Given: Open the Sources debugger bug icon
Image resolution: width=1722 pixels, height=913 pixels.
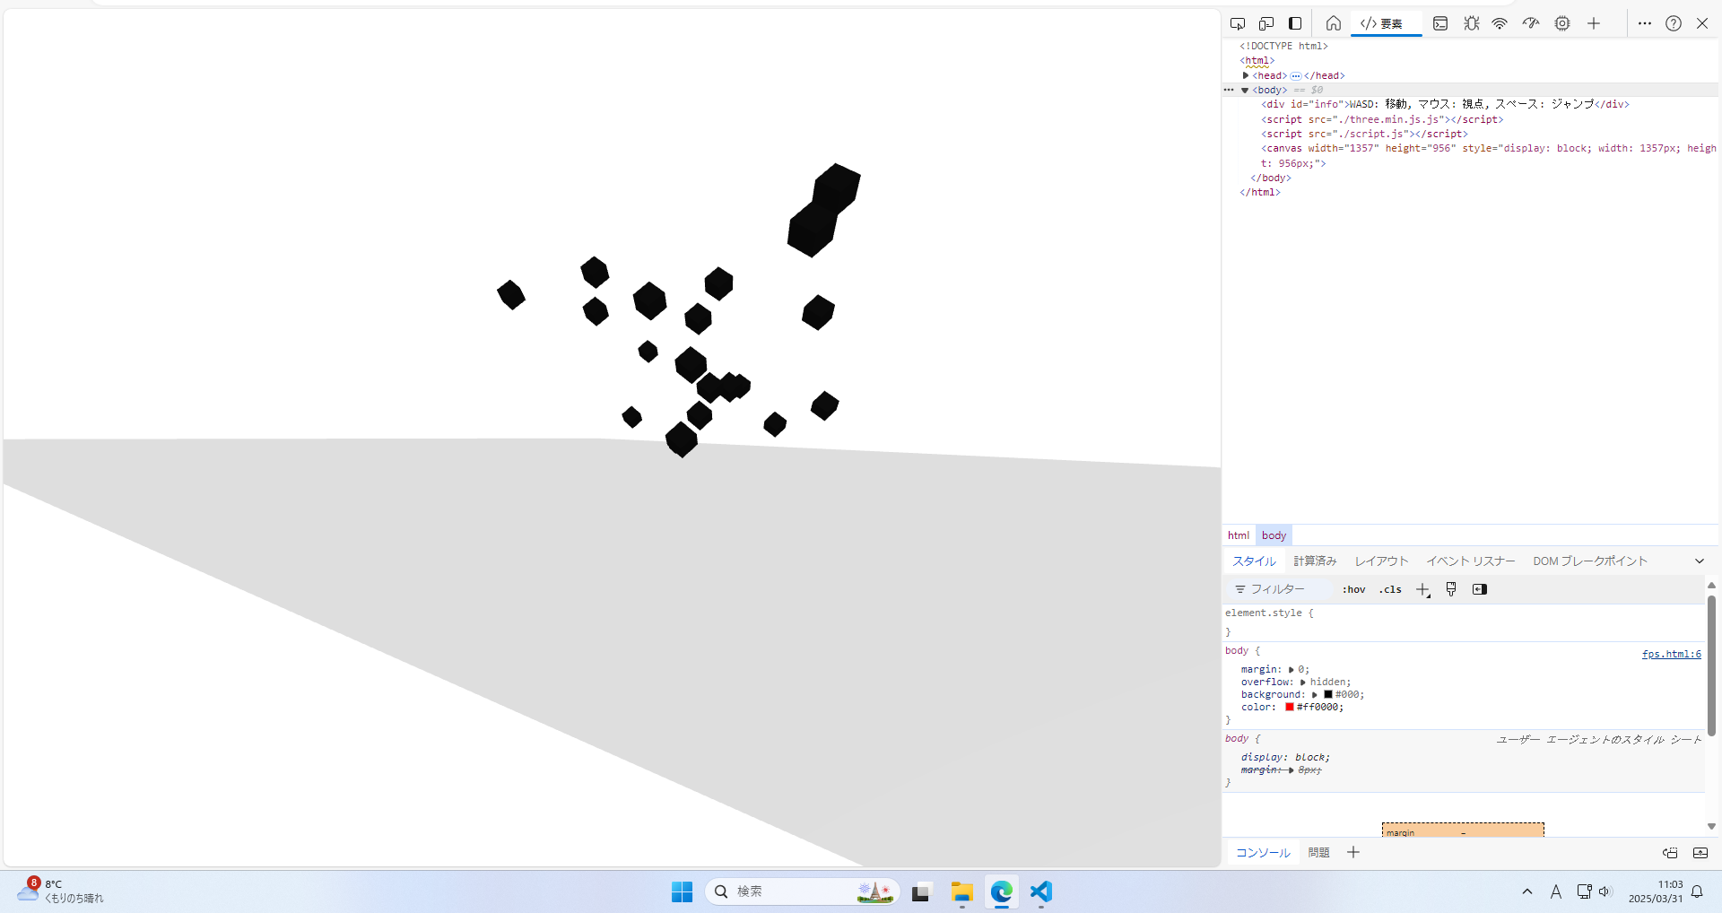Looking at the screenshot, I should (1472, 23).
